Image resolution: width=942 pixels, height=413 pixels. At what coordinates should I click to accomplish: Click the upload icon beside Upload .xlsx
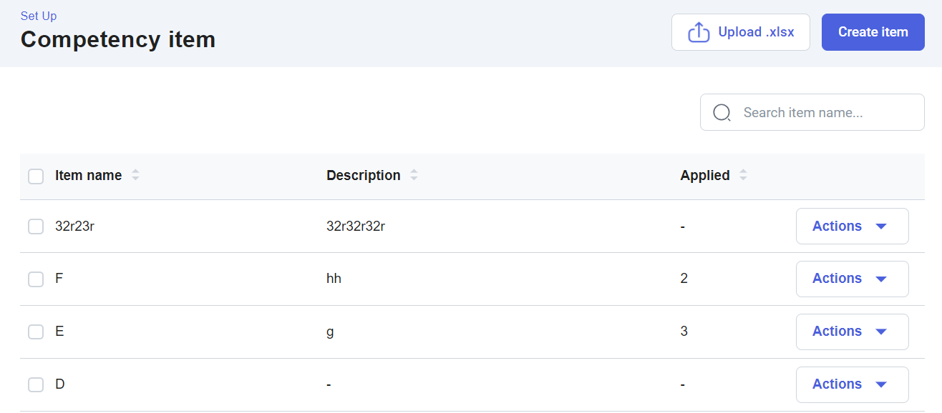click(x=698, y=32)
